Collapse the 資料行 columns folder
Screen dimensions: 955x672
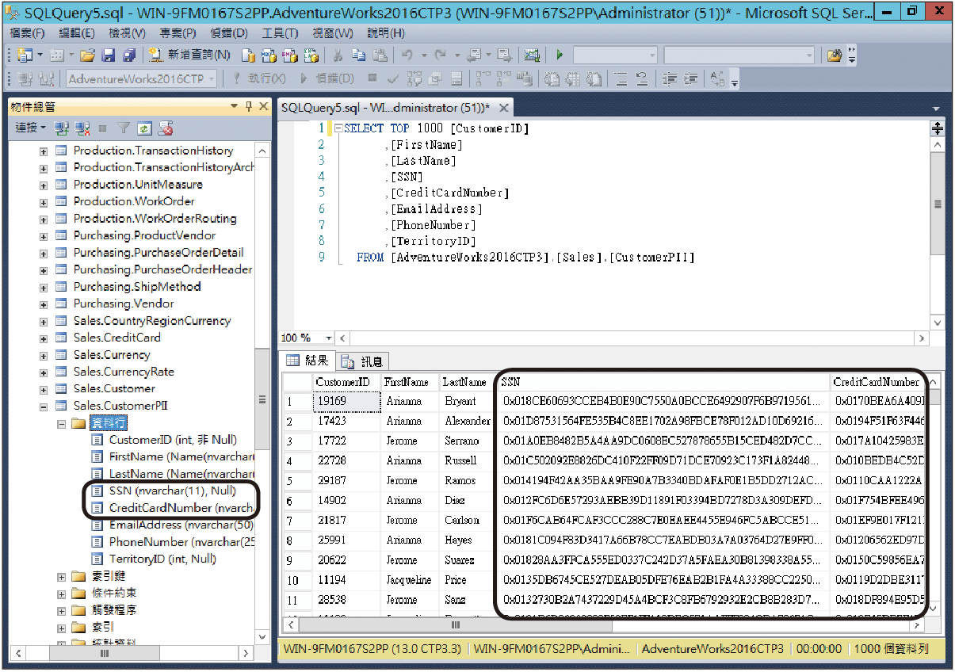point(61,423)
